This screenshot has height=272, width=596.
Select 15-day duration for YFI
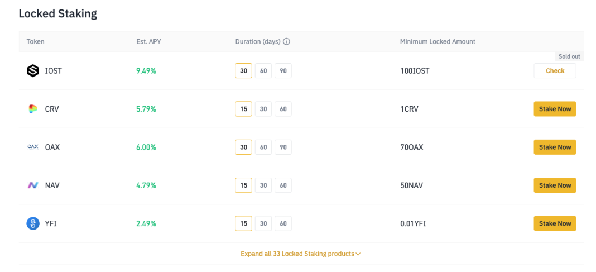244,223
